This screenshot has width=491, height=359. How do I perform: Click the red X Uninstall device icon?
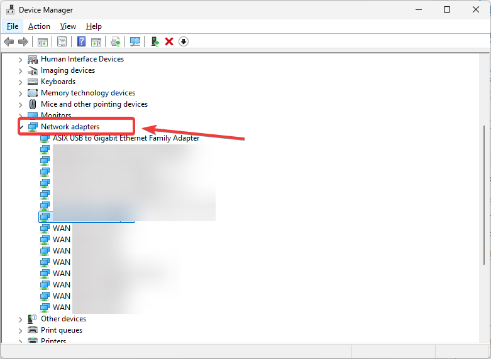pos(169,41)
